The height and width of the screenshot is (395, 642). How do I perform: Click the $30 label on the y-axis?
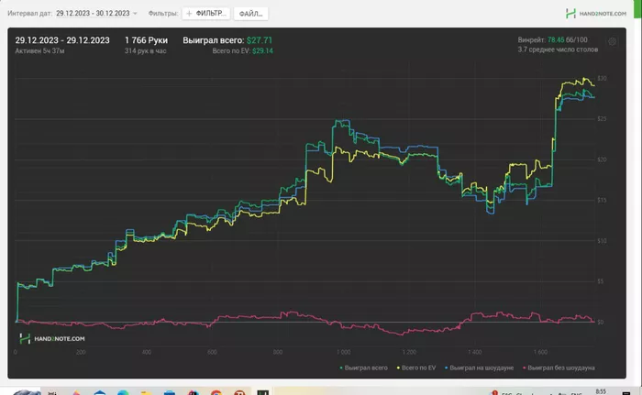click(602, 78)
